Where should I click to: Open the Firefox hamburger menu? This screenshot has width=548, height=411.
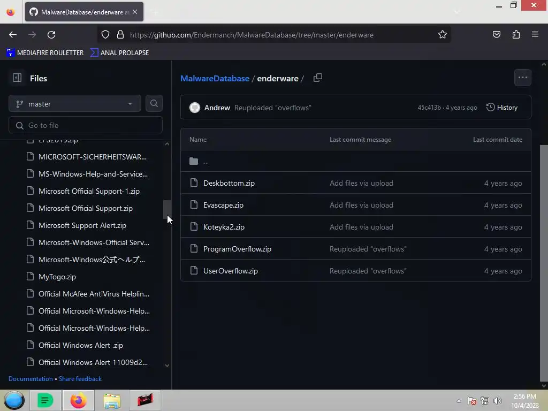point(535,34)
